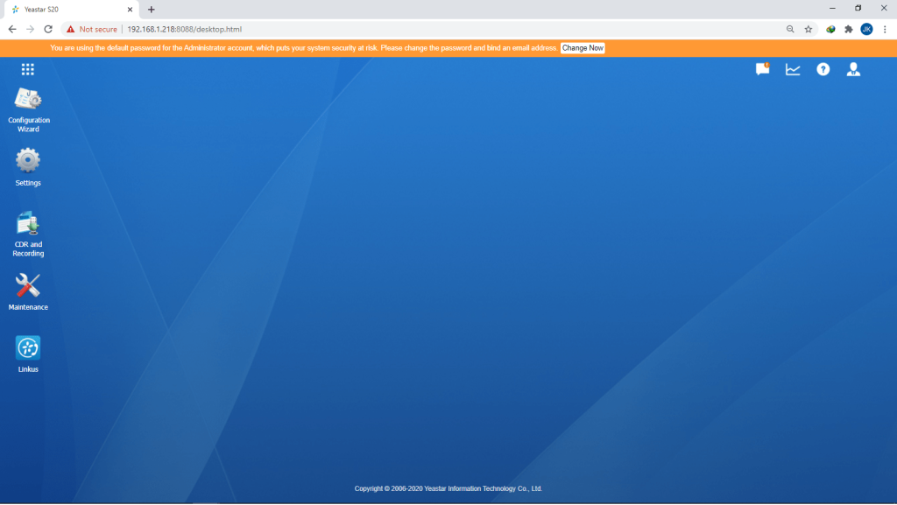The image size is (897, 505).
Task: Open the JK Chrome profile avatar
Action: [866, 29]
